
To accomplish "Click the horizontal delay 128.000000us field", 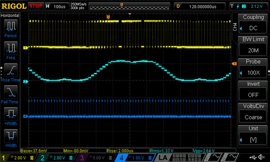I will point(200,7).
